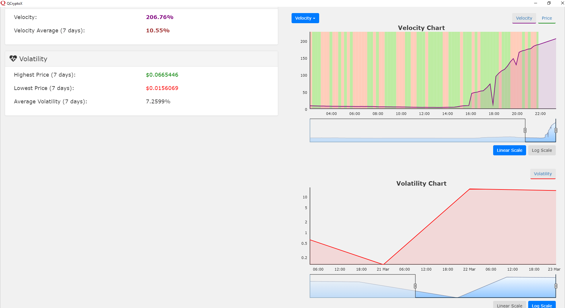Click the Volatility Chart title

coord(421,184)
